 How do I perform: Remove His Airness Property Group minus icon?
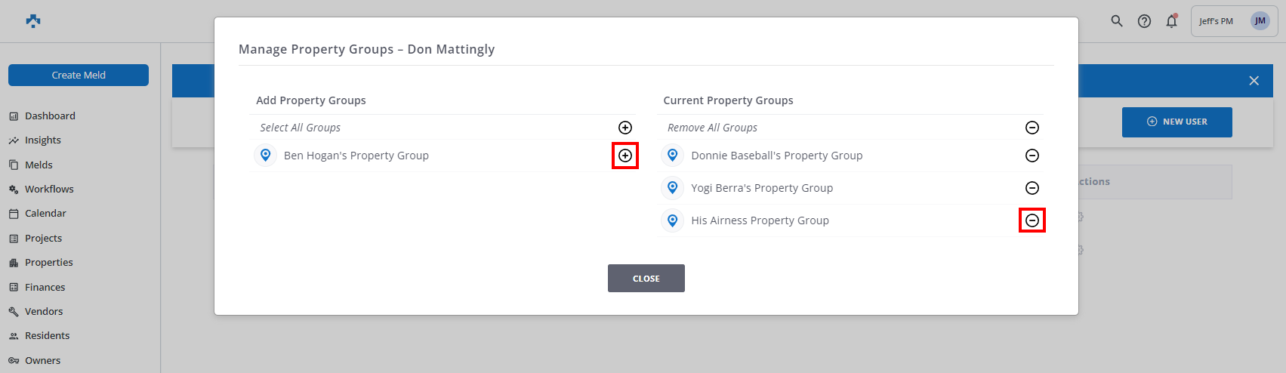[x=1032, y=220]
